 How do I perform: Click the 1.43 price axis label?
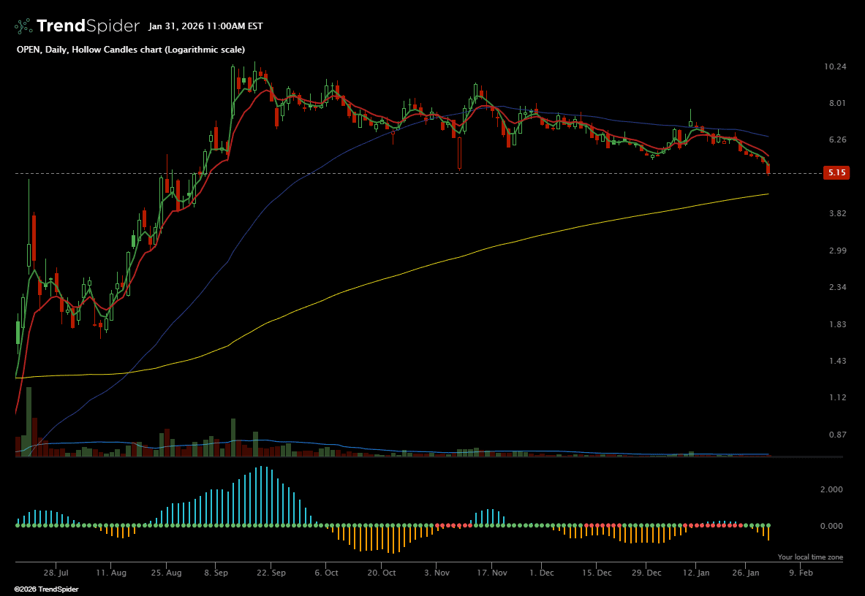click(834, 361)
